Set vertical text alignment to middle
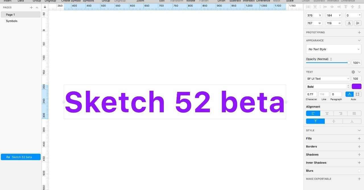The width and height of the screenshot is (364, 190). 334,121
